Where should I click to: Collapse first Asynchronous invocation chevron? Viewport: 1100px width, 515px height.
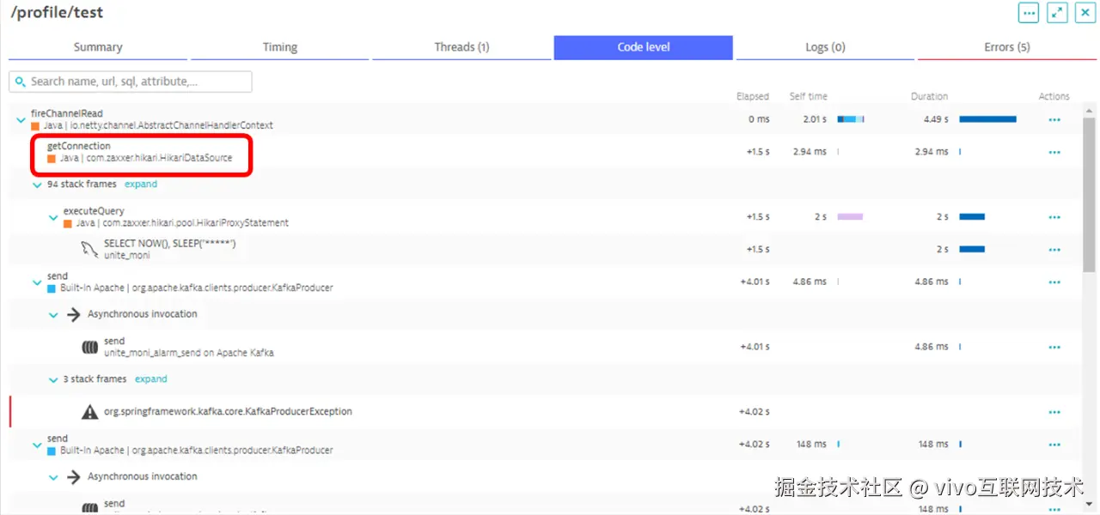click(53, 315)
